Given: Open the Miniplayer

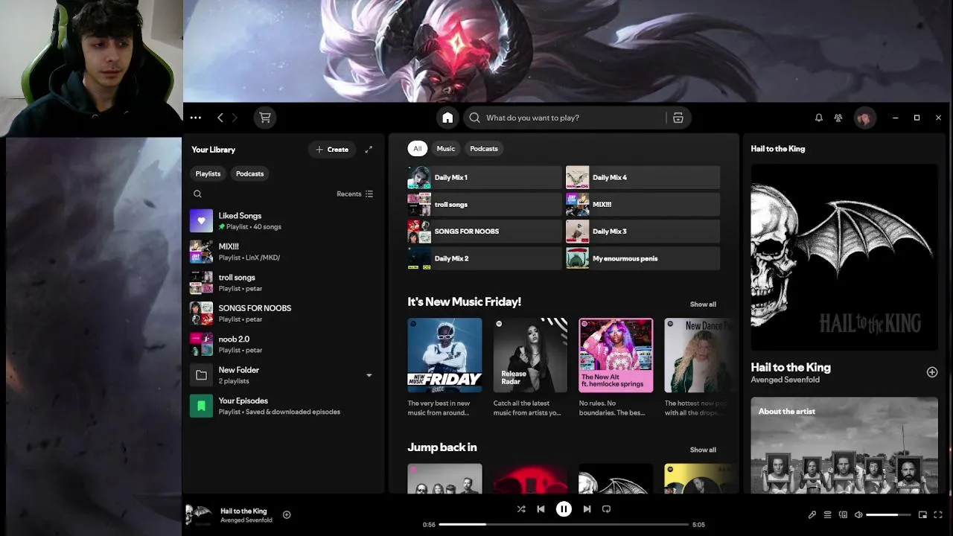Looking at the screenshot, I should [x=922, y=514].
